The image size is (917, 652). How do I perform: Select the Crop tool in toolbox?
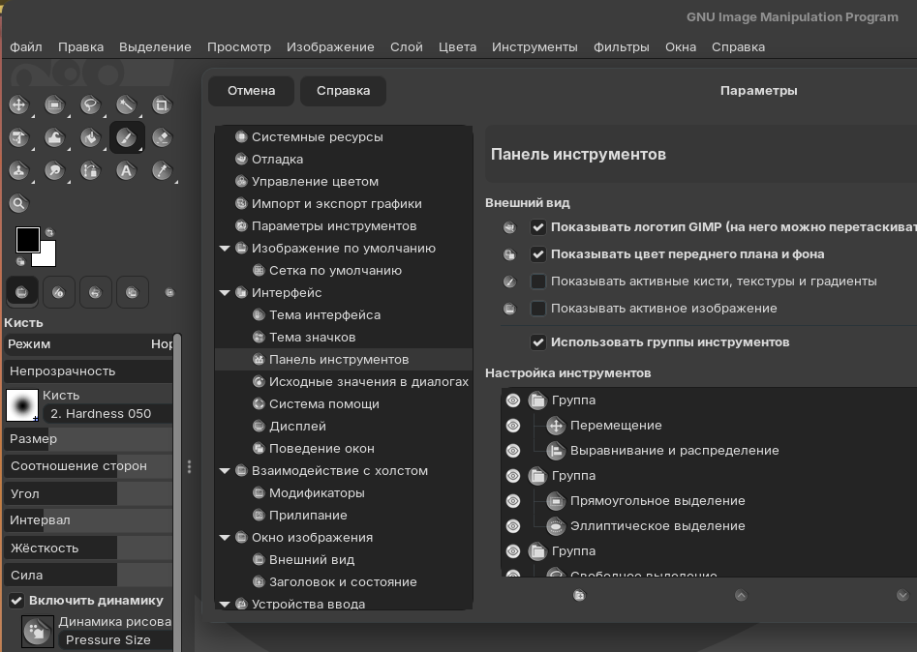[162, 105]
